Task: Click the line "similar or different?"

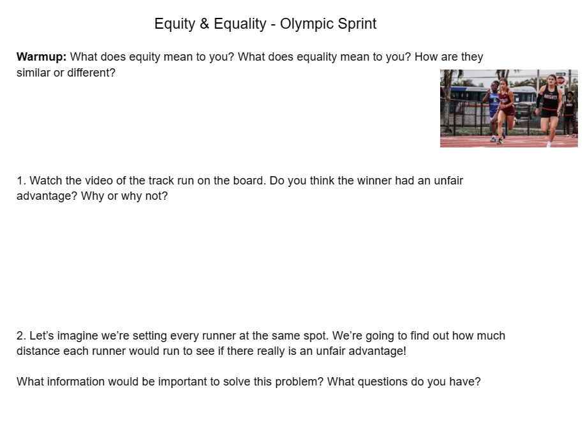Action: [x=66, y=72]
